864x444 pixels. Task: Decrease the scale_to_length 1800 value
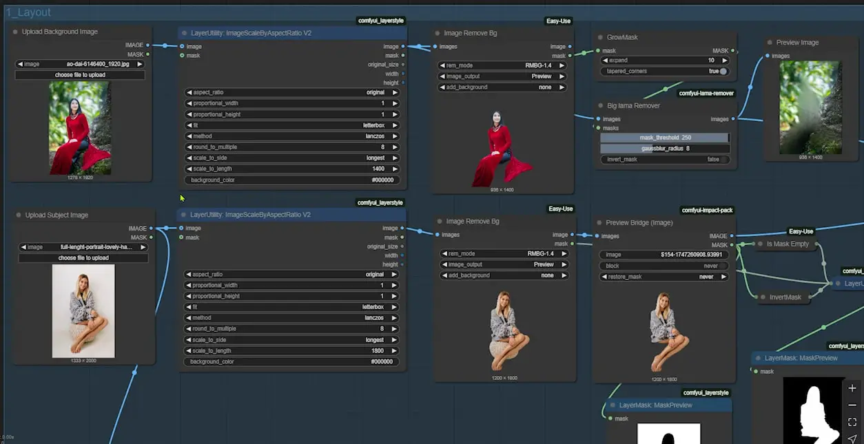(188, 351)
